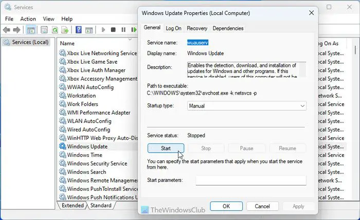Click the Stop service button

[206, 148]
